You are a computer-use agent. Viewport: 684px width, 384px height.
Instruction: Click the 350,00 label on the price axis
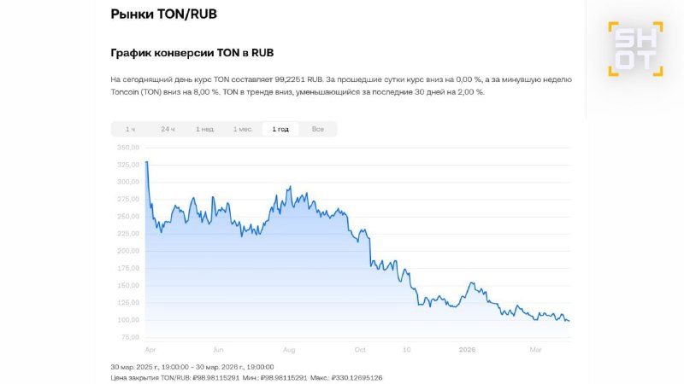[x=128, y=148]
